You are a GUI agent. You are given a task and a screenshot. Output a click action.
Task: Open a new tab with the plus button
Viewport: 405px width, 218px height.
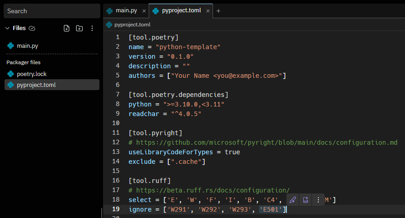(218, 11)
